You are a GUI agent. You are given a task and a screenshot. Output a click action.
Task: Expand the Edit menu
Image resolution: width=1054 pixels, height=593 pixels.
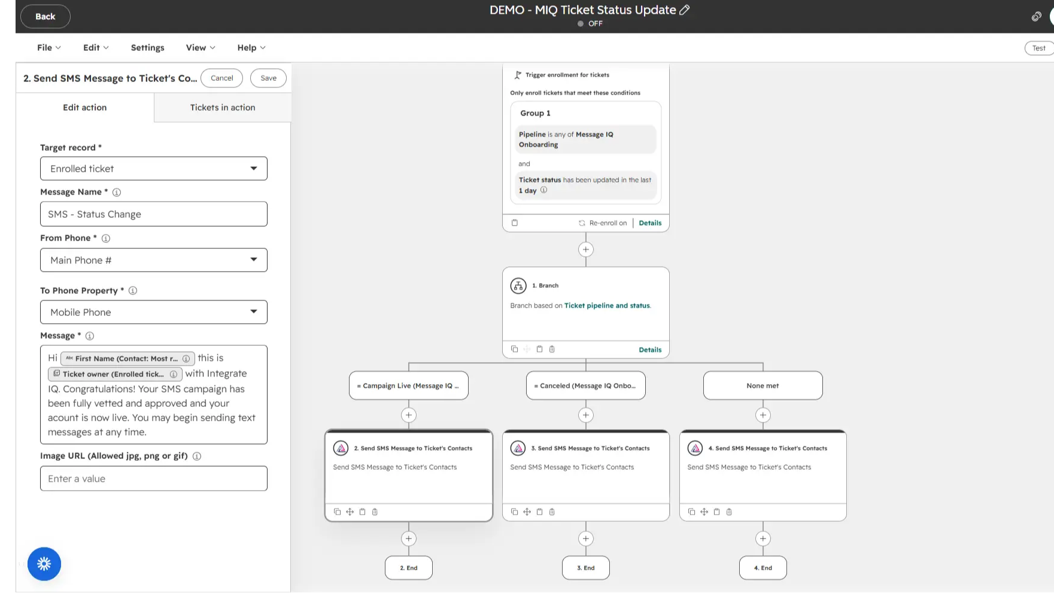coord(96,48)
